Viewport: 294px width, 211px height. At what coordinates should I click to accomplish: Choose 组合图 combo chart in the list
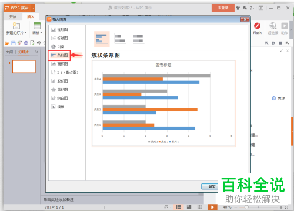(x=59, y=98)
